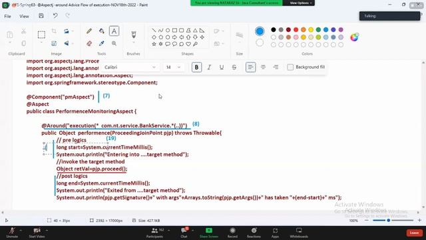Unmute the microphone in Zoom

coord(12,233)
